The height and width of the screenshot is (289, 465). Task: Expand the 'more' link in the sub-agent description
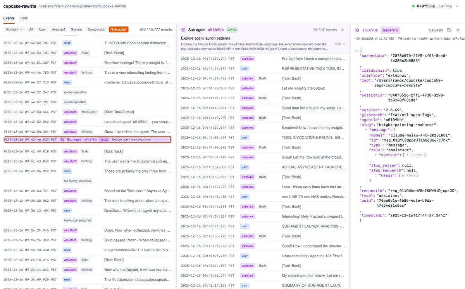tap(340, 44)
